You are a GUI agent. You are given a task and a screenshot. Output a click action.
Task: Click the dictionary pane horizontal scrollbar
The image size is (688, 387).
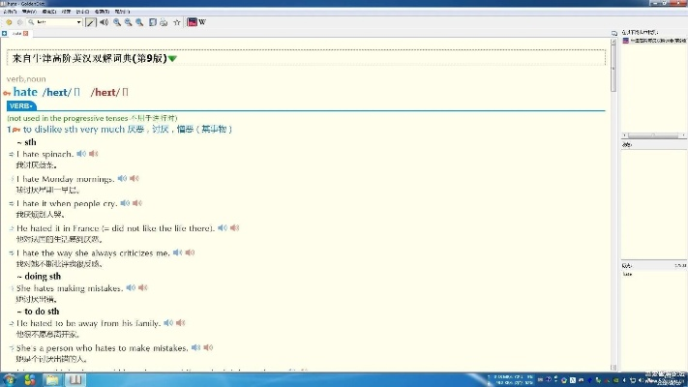click(x=653, y=135)
